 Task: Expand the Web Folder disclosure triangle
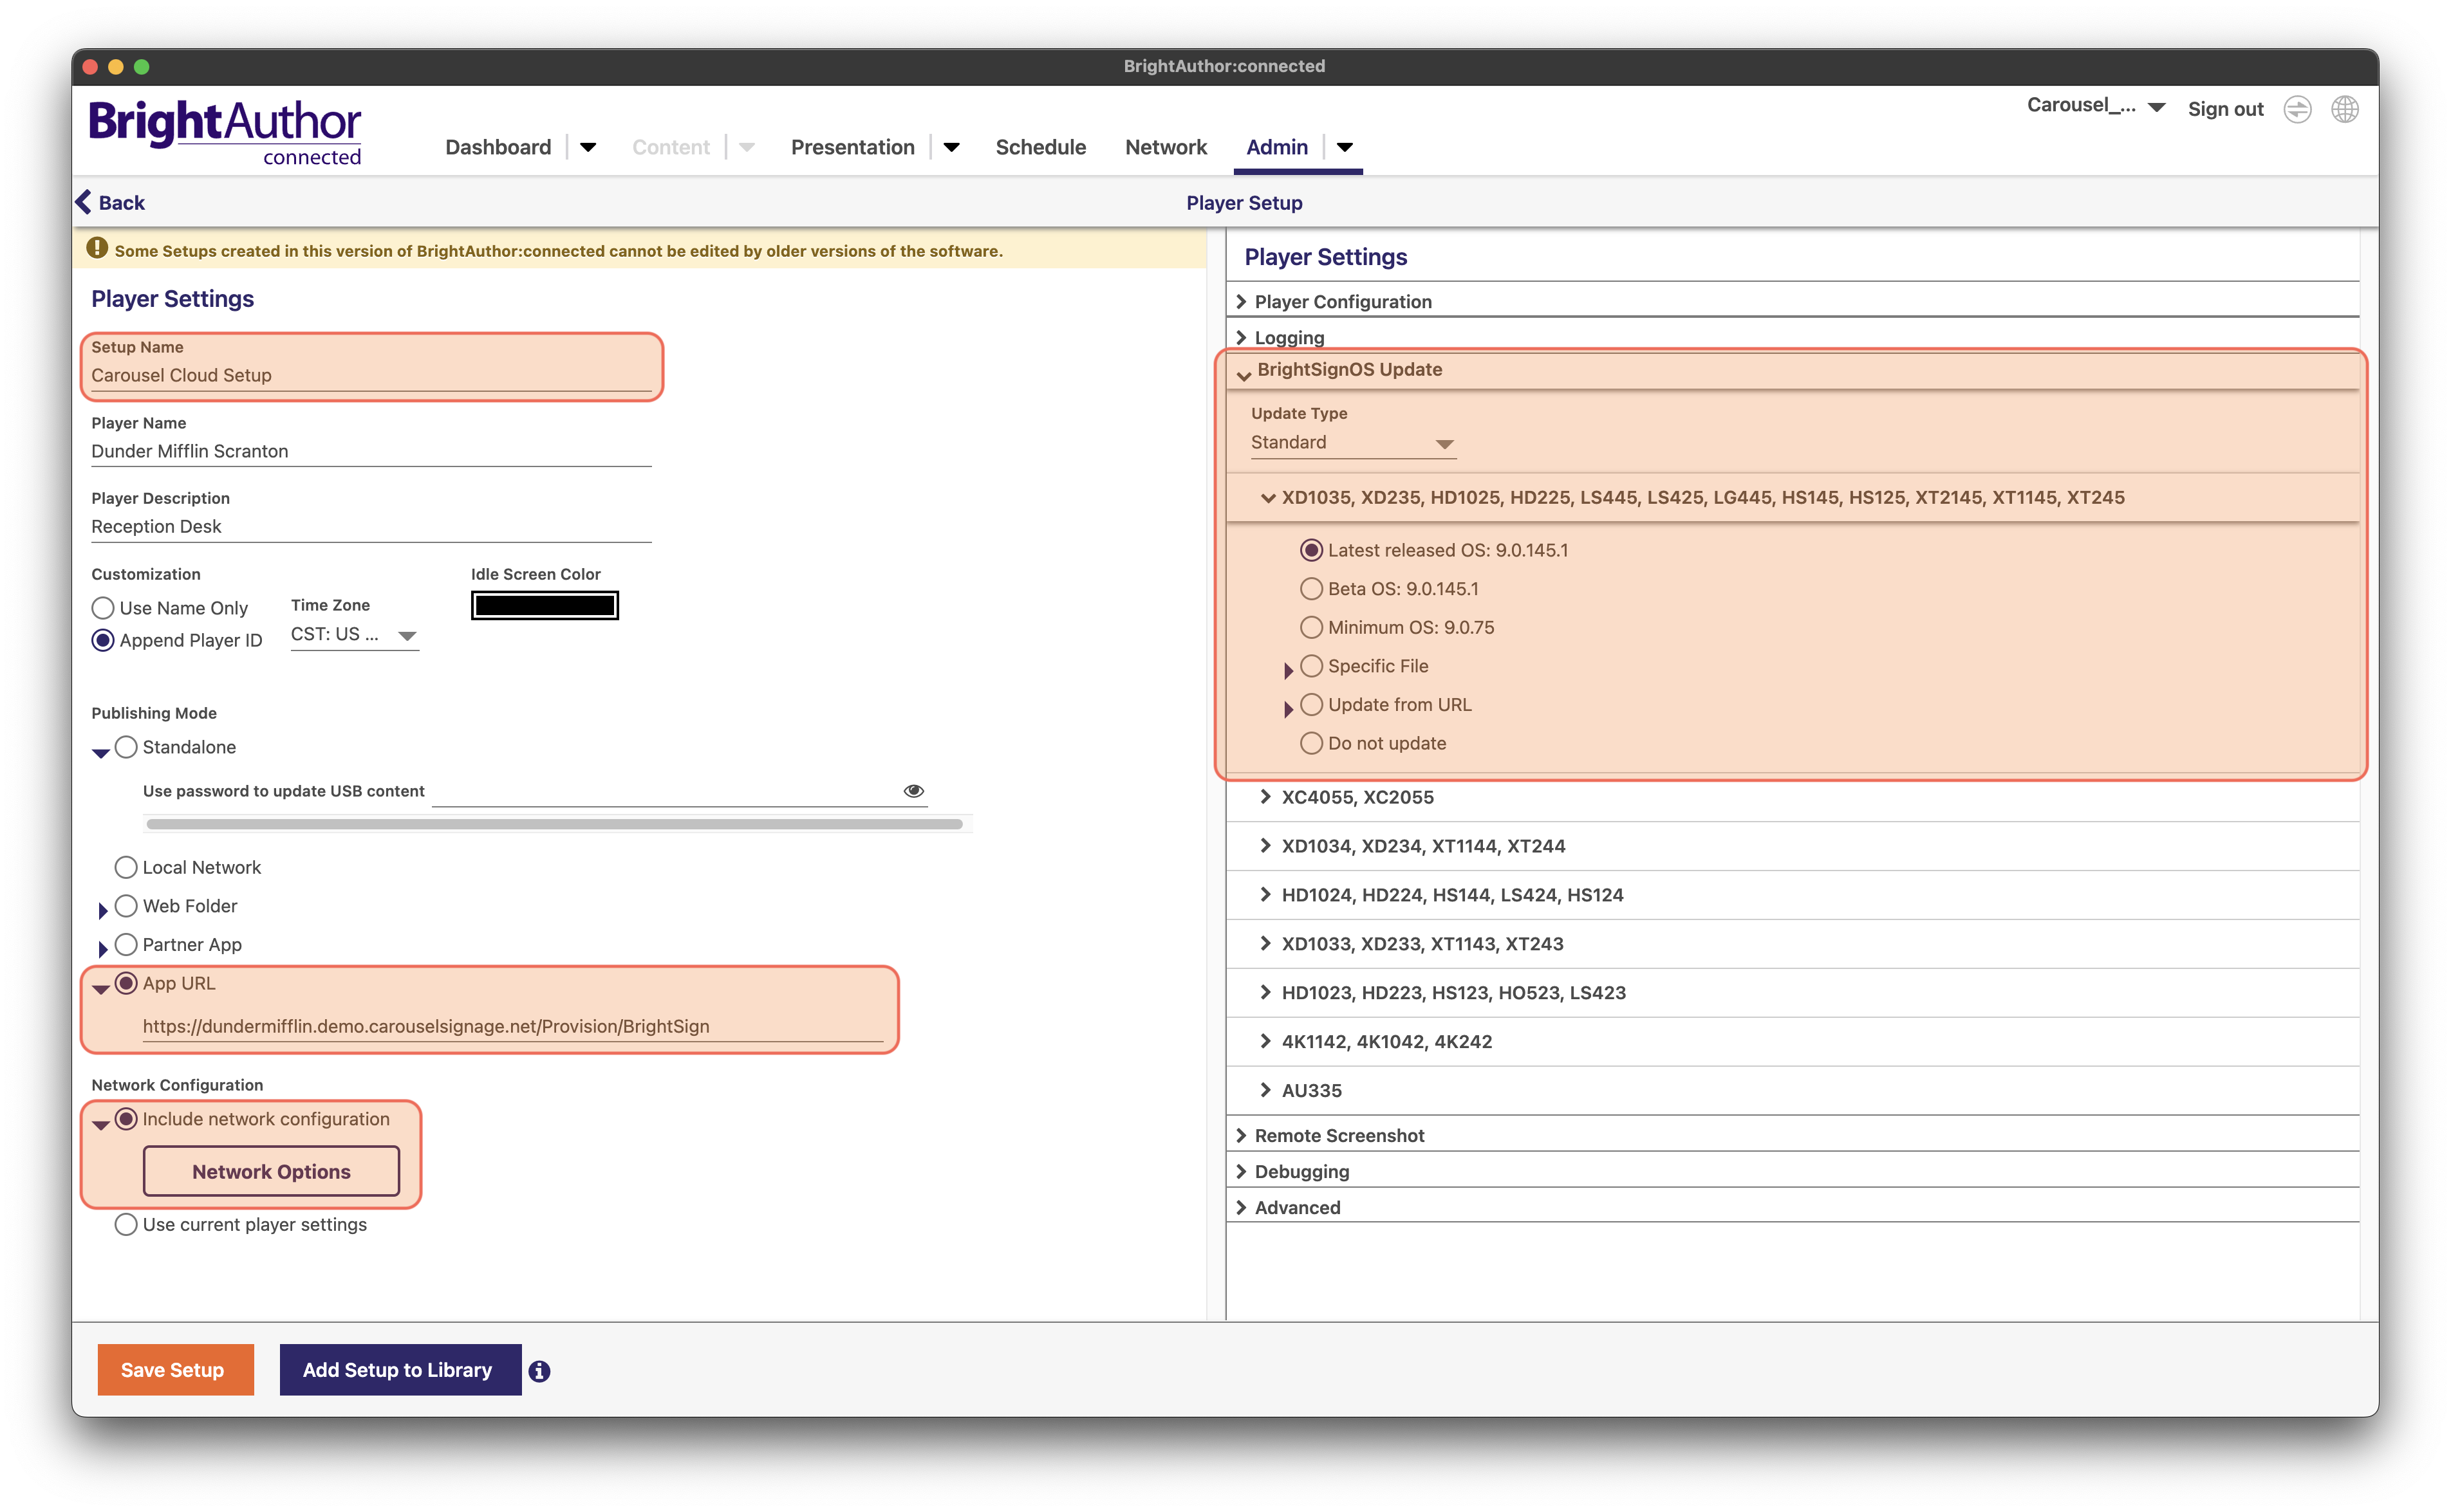[x=102, y=910]
